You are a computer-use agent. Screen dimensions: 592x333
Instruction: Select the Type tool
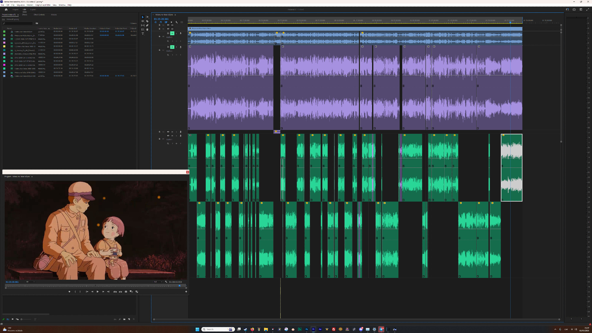point(143,34)
